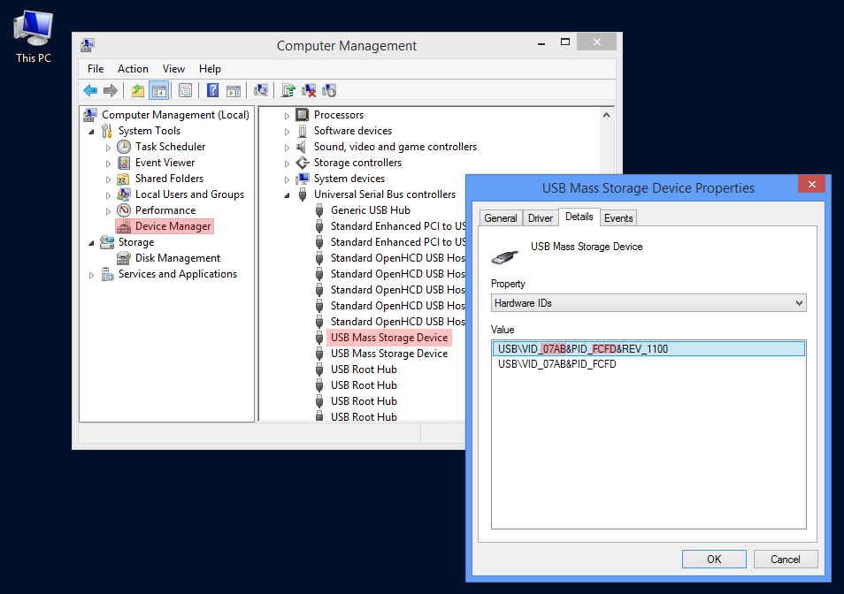Switch to the Driver tab

[x=540, y=218]
